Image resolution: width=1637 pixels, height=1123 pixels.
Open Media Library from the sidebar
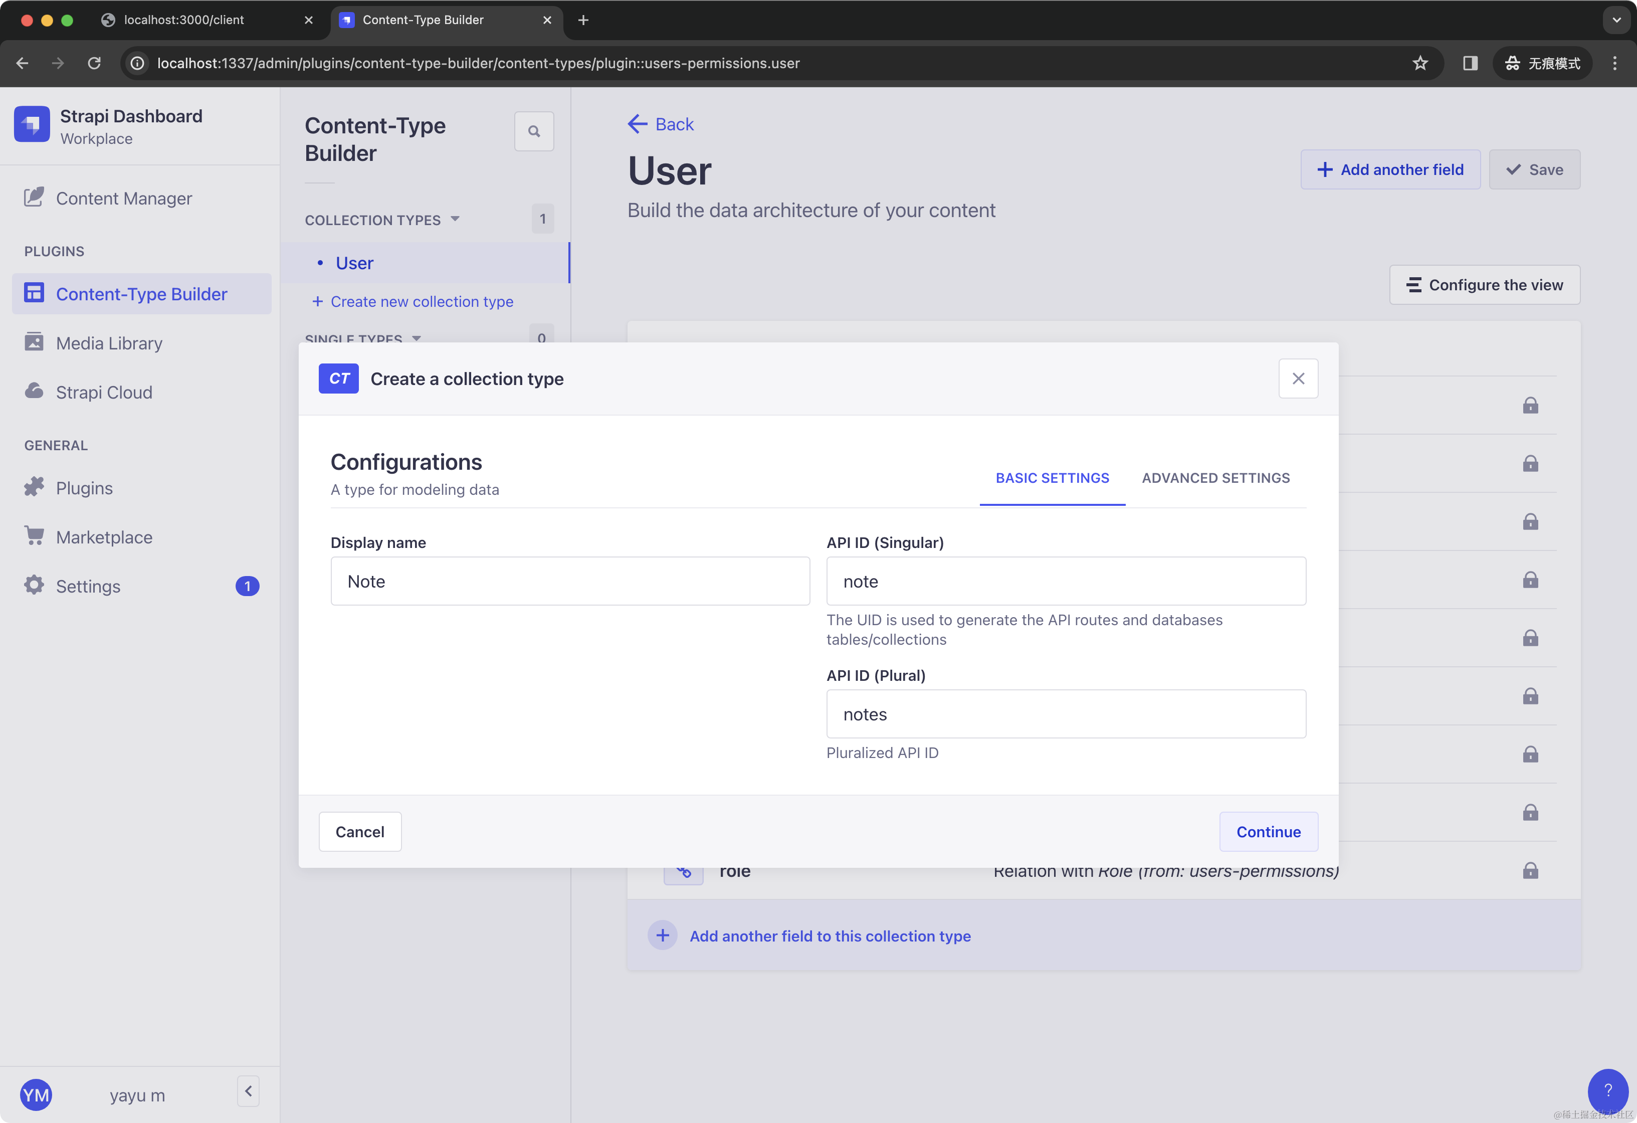click(108, 343)
